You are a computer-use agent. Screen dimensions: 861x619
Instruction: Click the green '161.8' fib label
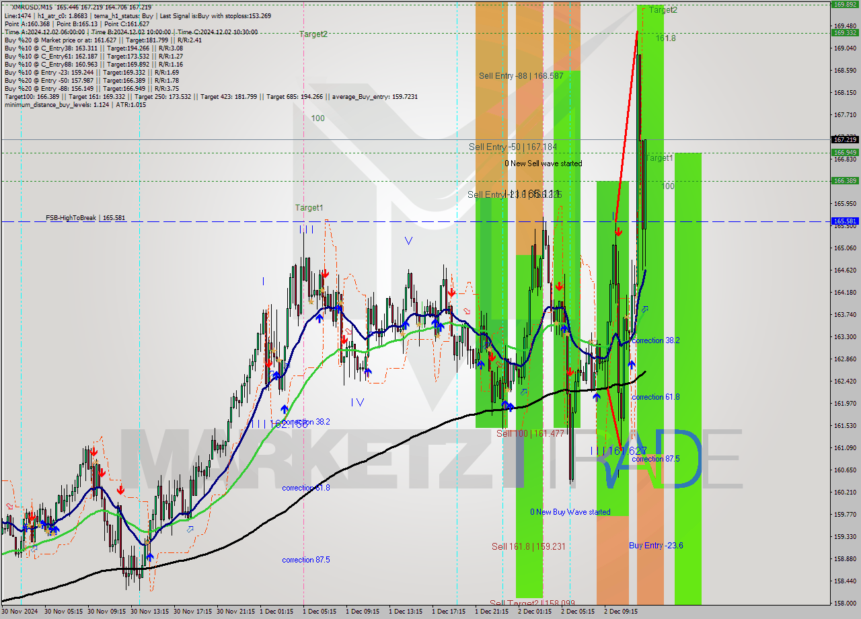tap(666, 38)
